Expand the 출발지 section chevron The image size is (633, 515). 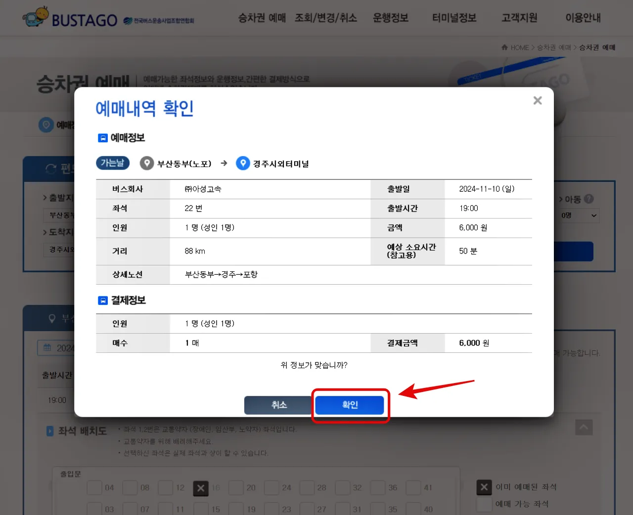(45, 197)
